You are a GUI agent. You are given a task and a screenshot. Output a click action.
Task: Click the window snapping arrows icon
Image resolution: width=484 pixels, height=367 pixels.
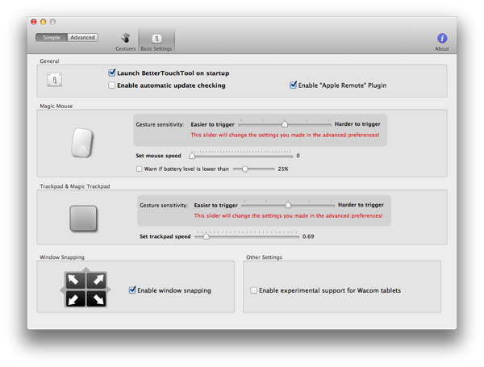[86, 290]
